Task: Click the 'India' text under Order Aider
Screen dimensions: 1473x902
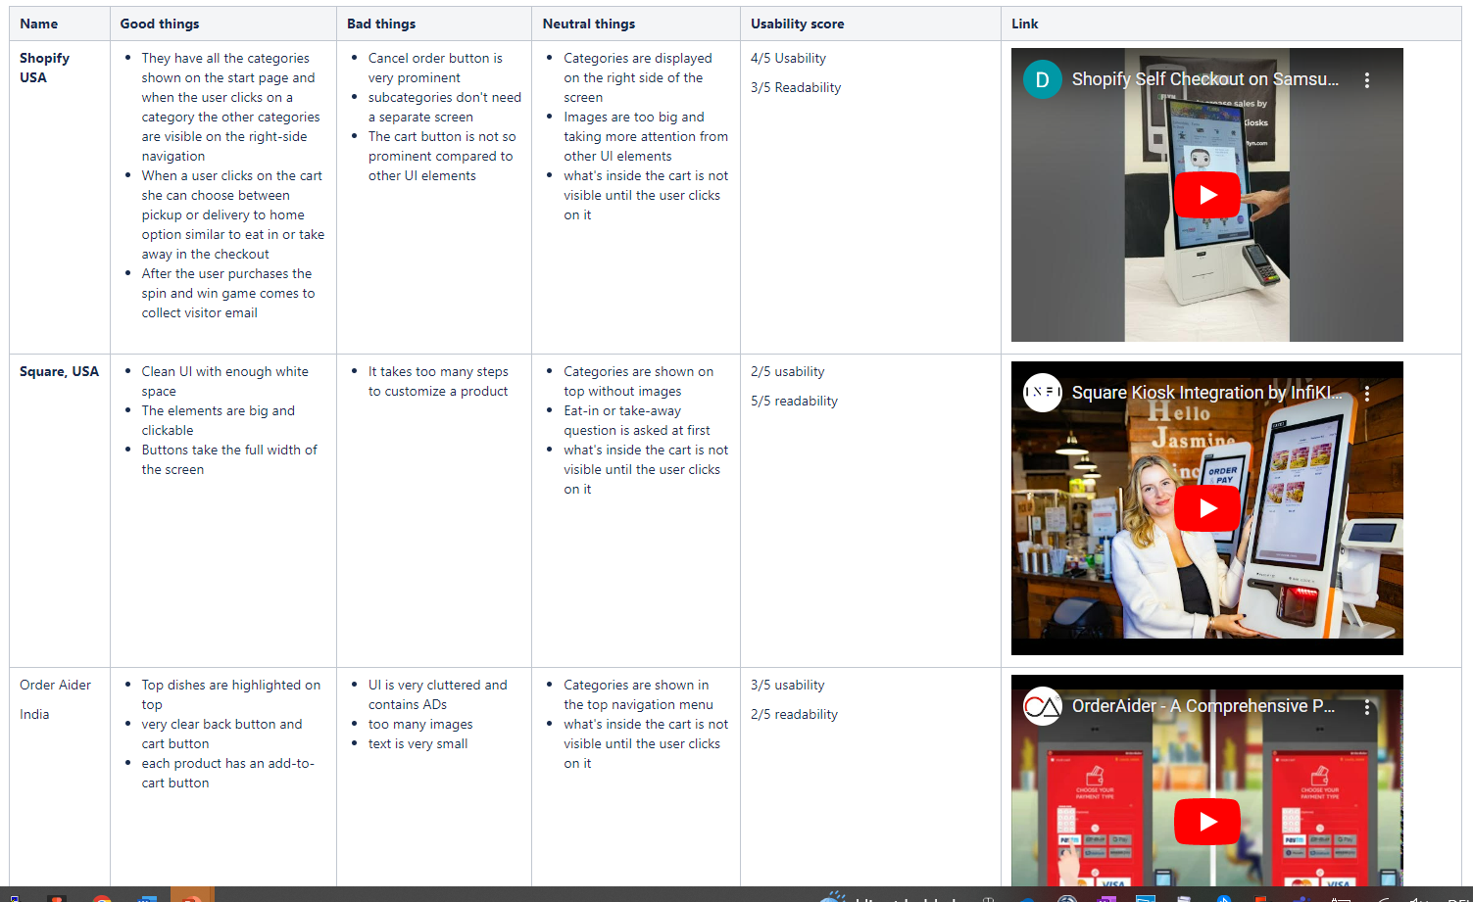Action: (x=34, y=714)
